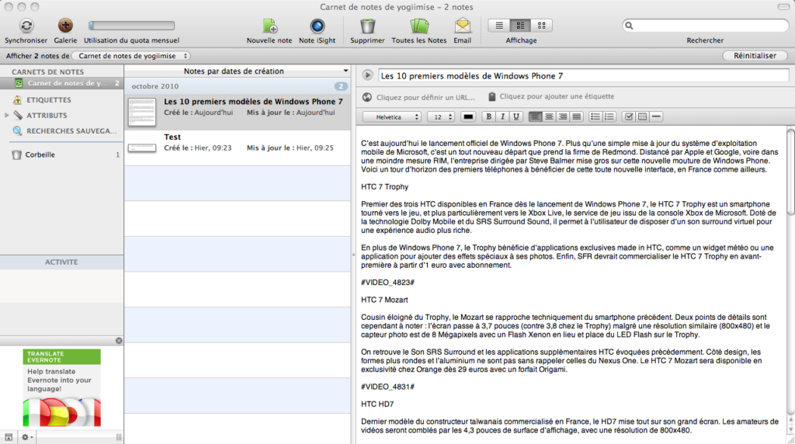
Task: Open the gear actions menu
Action: 26,437
